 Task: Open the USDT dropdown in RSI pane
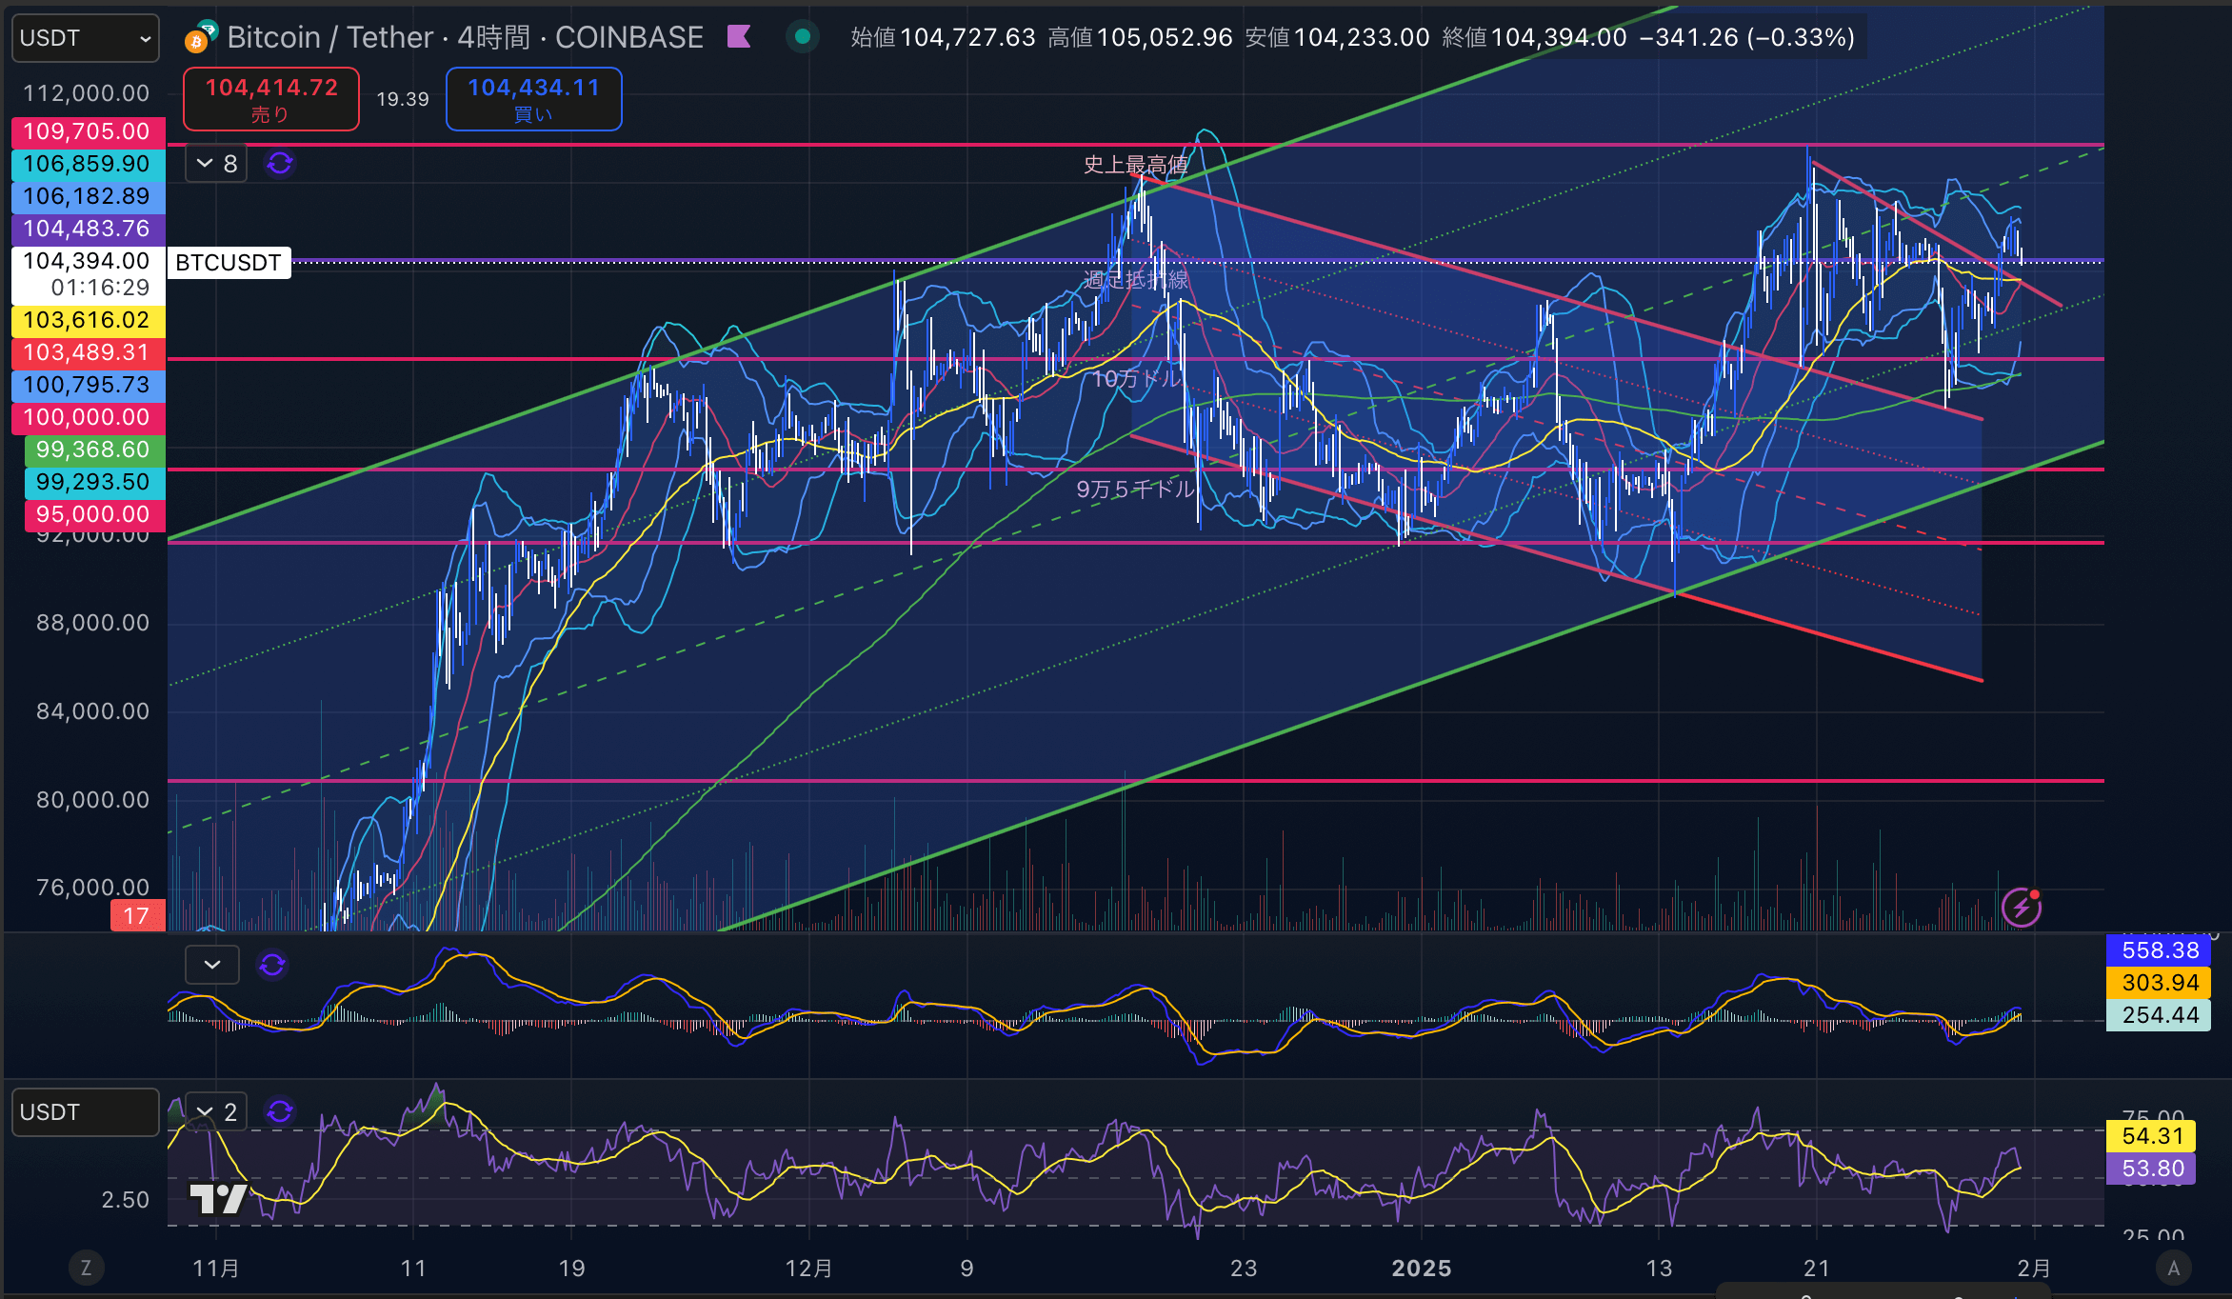pos(85,1112)
